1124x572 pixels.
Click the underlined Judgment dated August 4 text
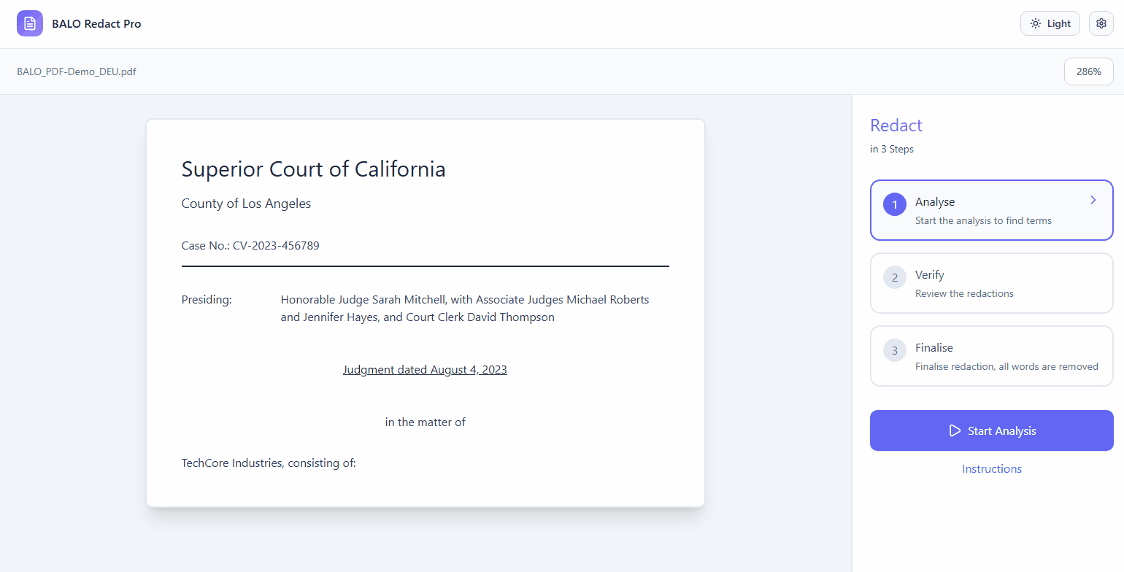(x=425, y=369)
